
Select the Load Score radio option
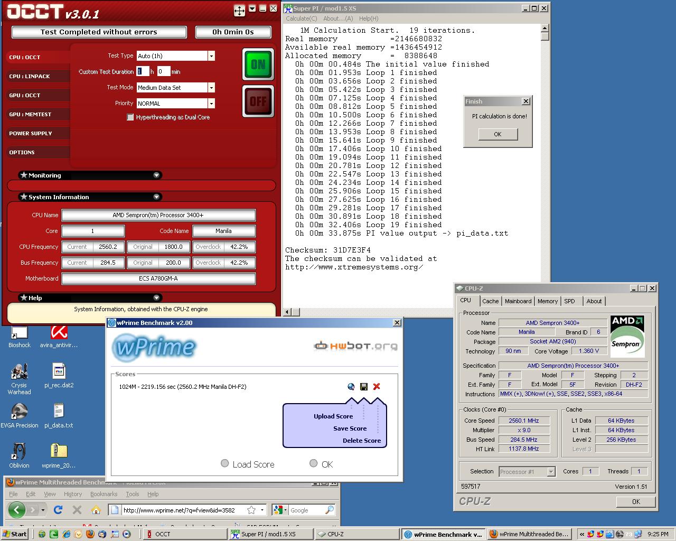pos(224,463)
